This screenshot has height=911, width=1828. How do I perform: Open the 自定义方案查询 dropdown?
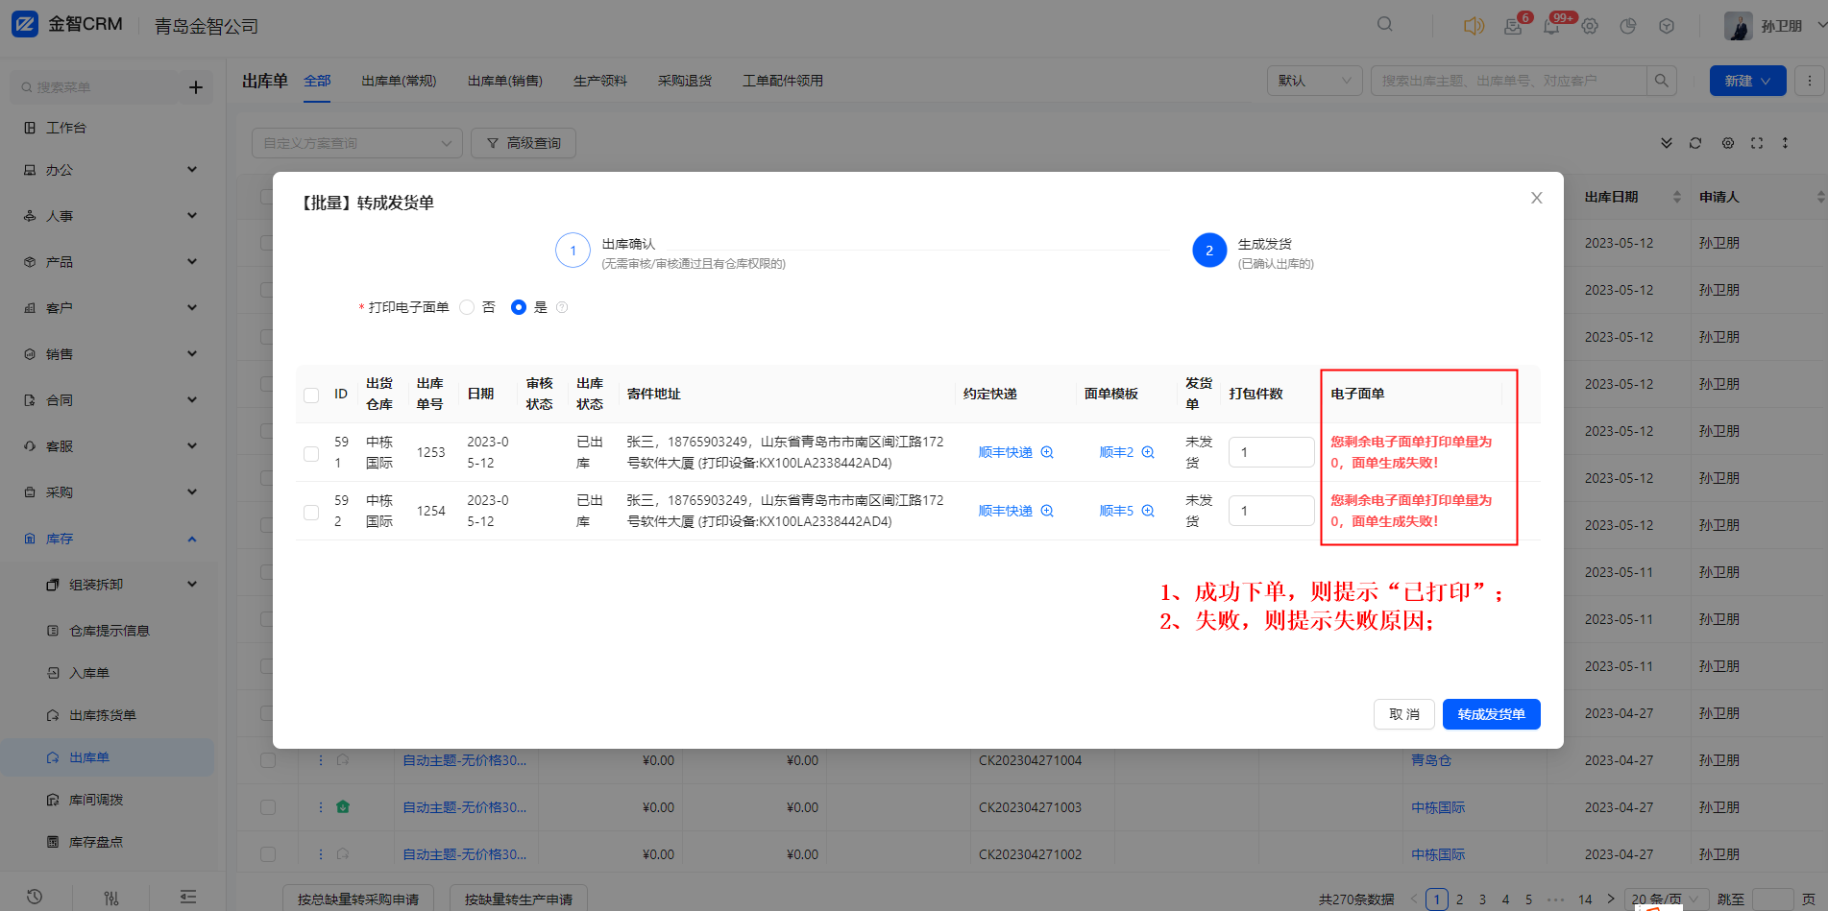356,143
